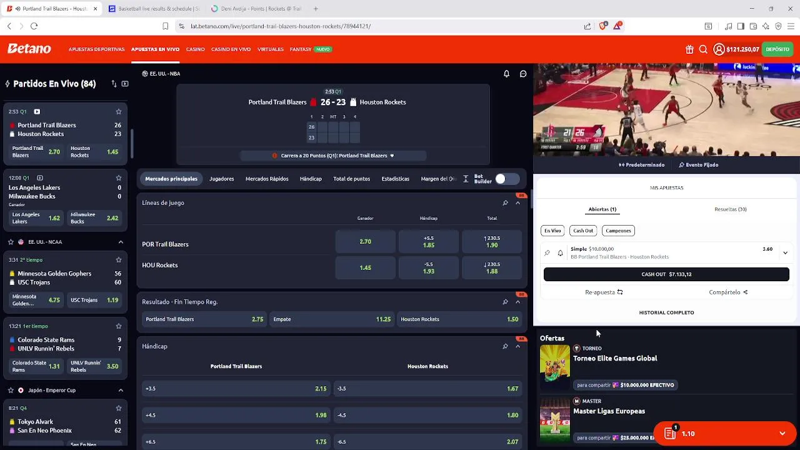Toggle the Bet Builder switch
This screenshot has width=800, height=450.
tap(507, 179)
